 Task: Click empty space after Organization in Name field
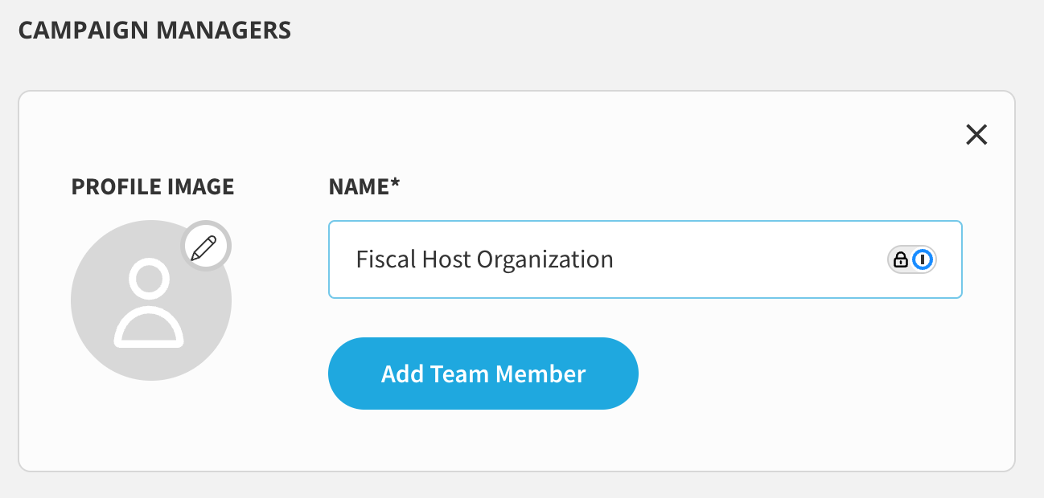[748, 259]
